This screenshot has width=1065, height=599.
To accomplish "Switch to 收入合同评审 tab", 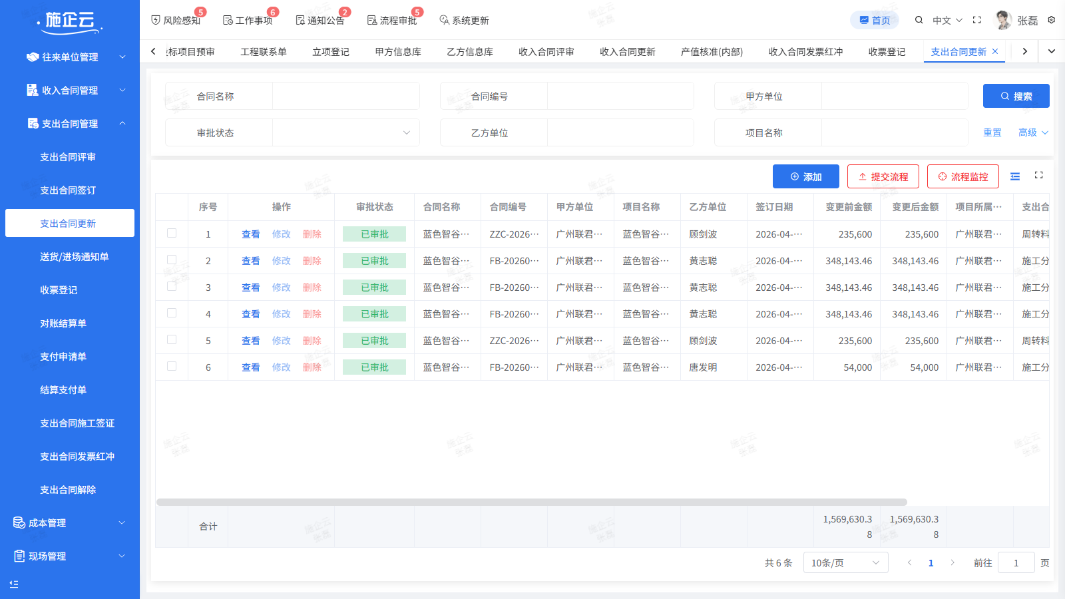I will click(546, 52).
